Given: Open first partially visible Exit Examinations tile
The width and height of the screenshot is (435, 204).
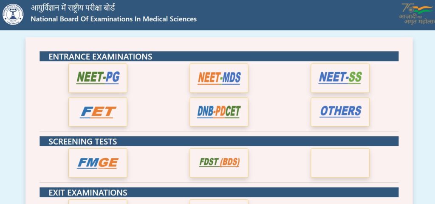Looking at the screenshot, I should (x=98, y=202).
